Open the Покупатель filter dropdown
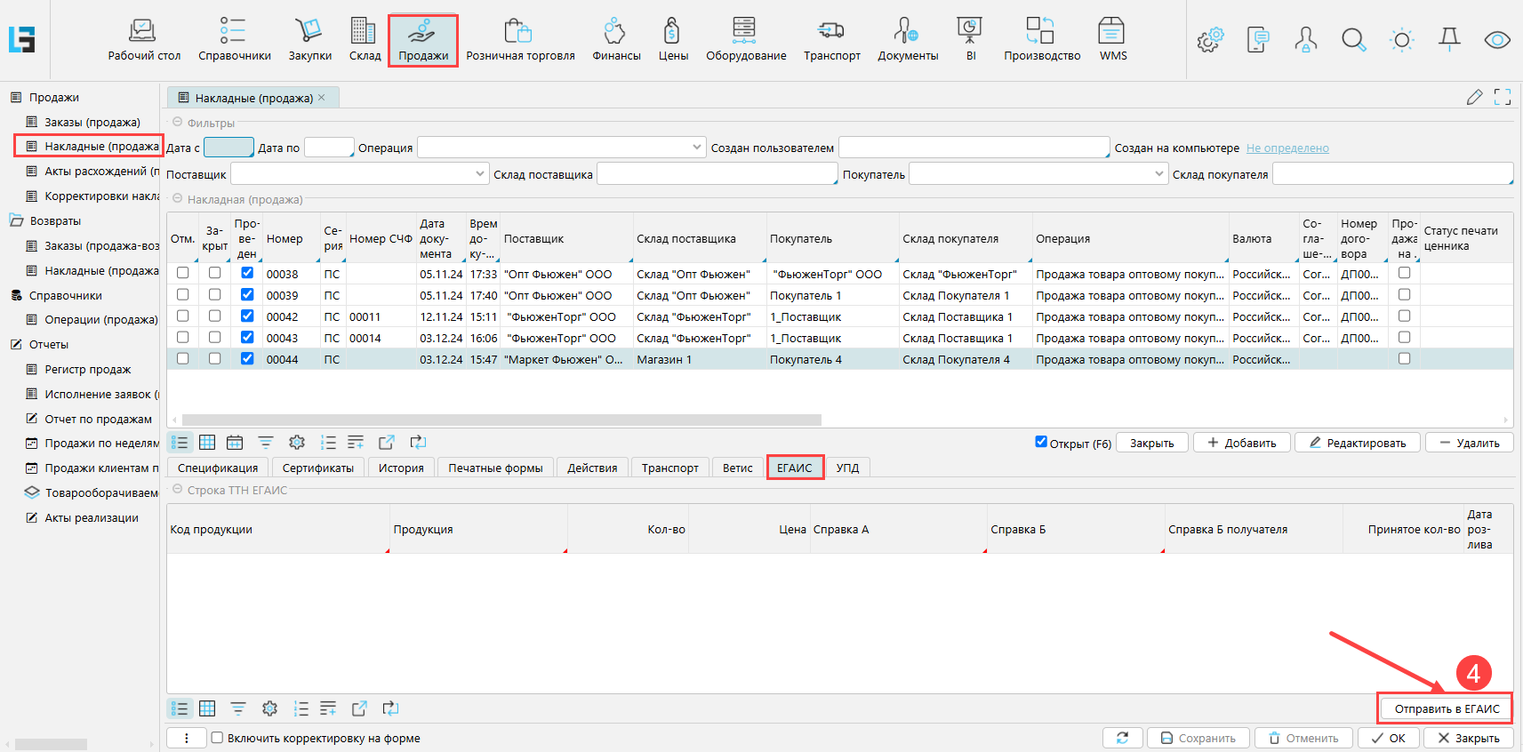 coord(1159,173)
